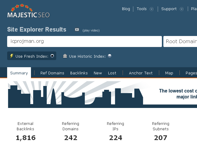
Task: Expand the Tools dropdown arrow
Action: [151, 9]
